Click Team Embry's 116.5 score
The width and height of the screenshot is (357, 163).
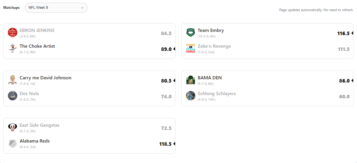pos(343,33)
